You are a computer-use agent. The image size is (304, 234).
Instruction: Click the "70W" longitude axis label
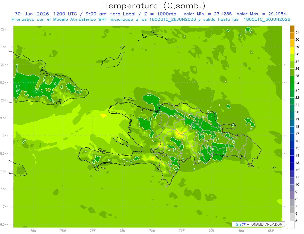point(212,231)
